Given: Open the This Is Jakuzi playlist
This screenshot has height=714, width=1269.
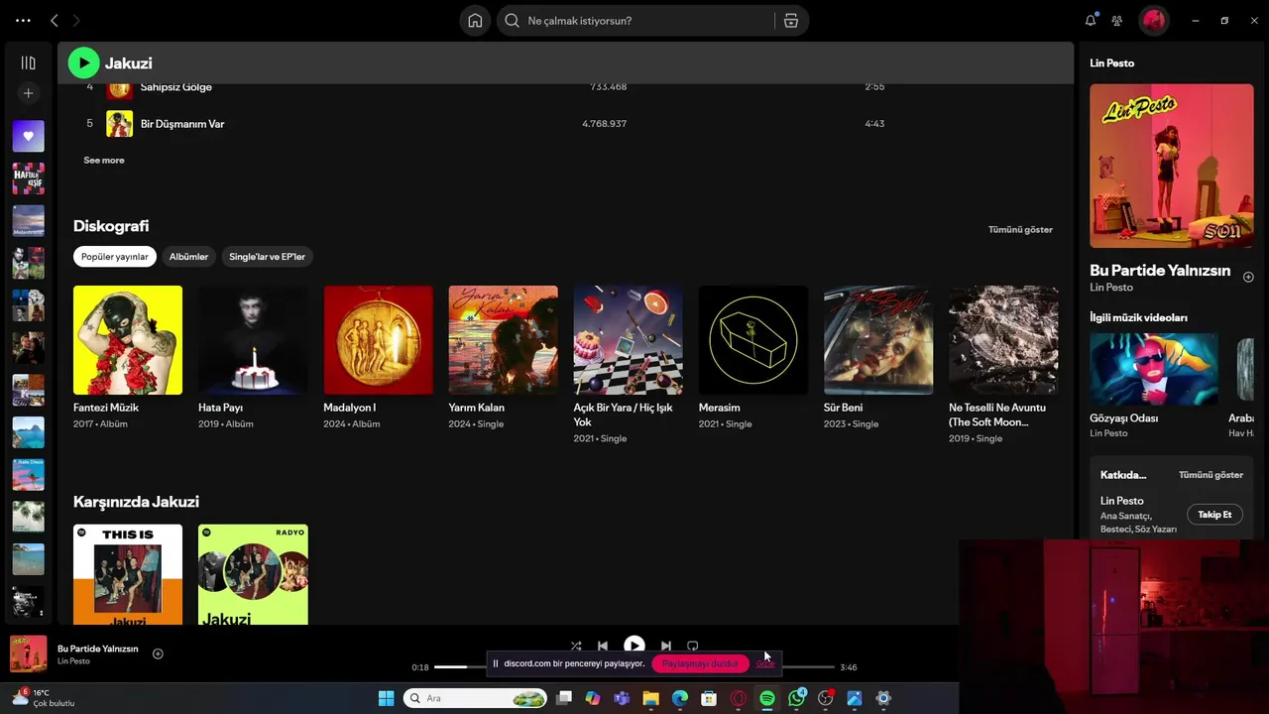Looking at the screenshot, I should coord(128,574).
